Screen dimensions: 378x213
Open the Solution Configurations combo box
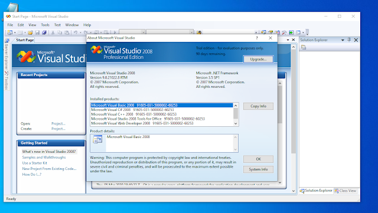[x=132, y=32]
